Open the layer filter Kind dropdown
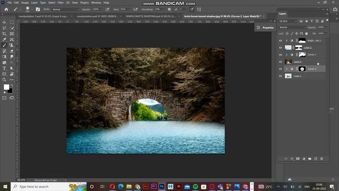339x191 pixels. (288, 21)
